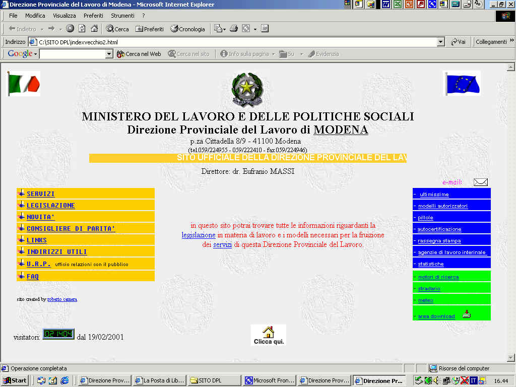Image resolution: width=516 pixels, height=387 pixels.
Task: Click the Stop button in the toolbar
Action: pyautogui.click(x=70, y=29)
